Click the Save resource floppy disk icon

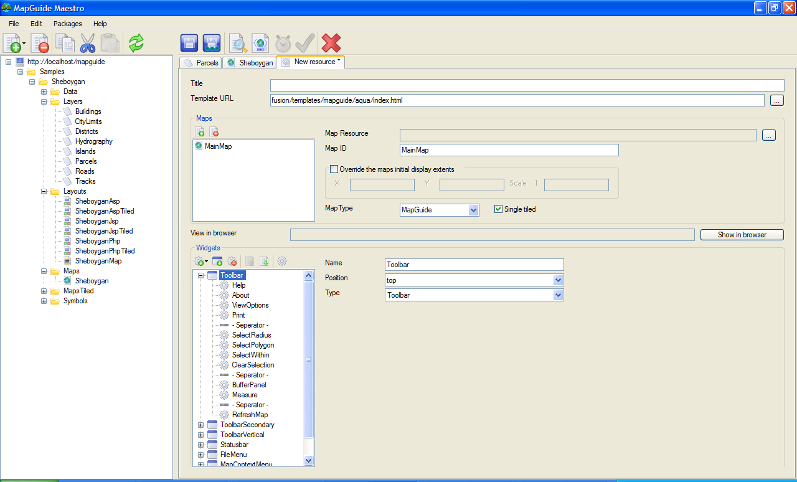pyautogui.click(x=189, y=43)
